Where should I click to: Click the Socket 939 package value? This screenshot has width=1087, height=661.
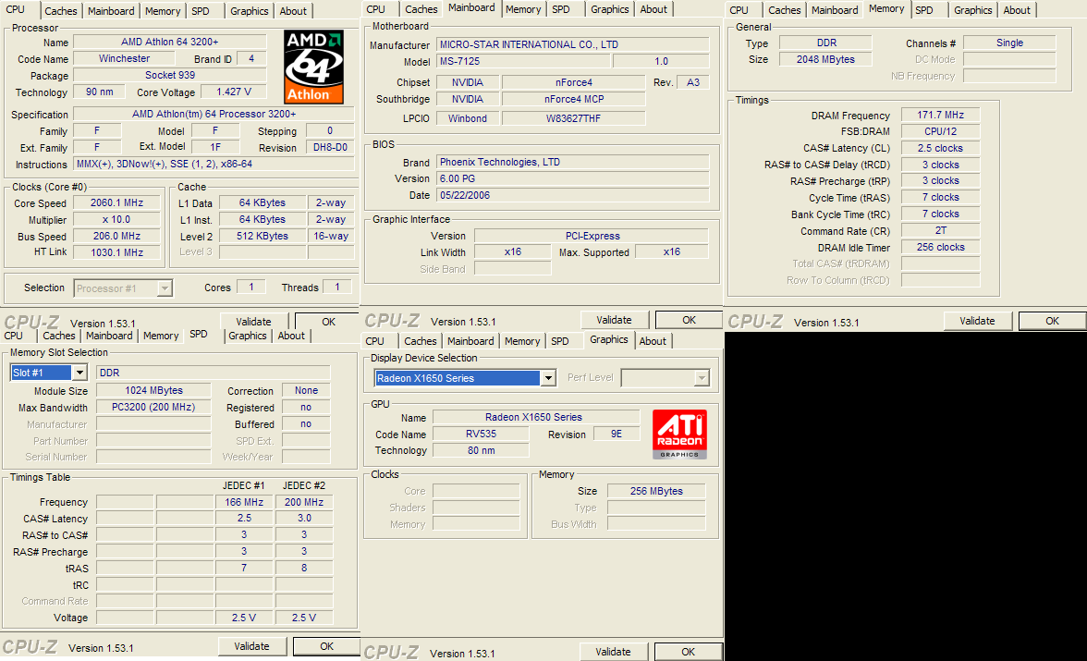point(170,75)
